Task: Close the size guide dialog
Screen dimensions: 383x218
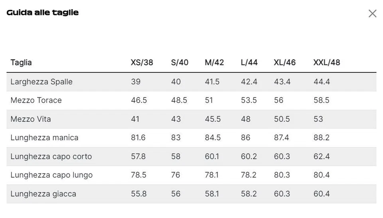Action: (372, 14)
